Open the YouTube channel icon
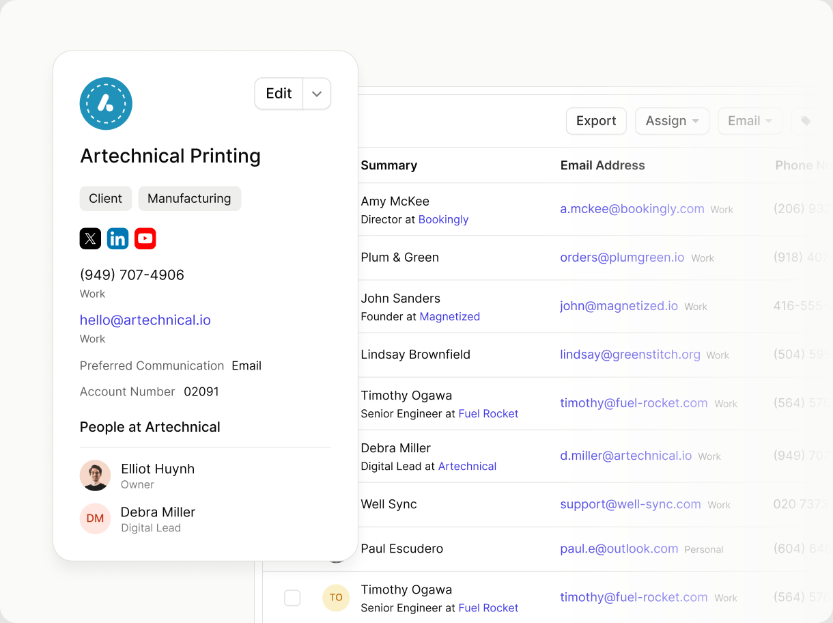This screenshot has width=833, height=623. (145, 238)
